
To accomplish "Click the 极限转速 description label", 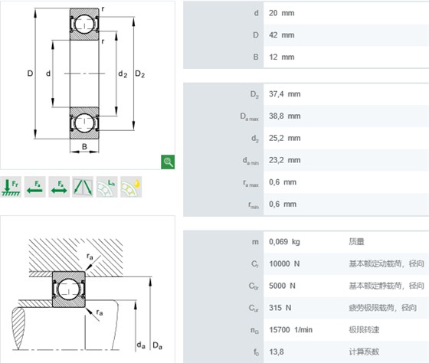I will (364, 329).
